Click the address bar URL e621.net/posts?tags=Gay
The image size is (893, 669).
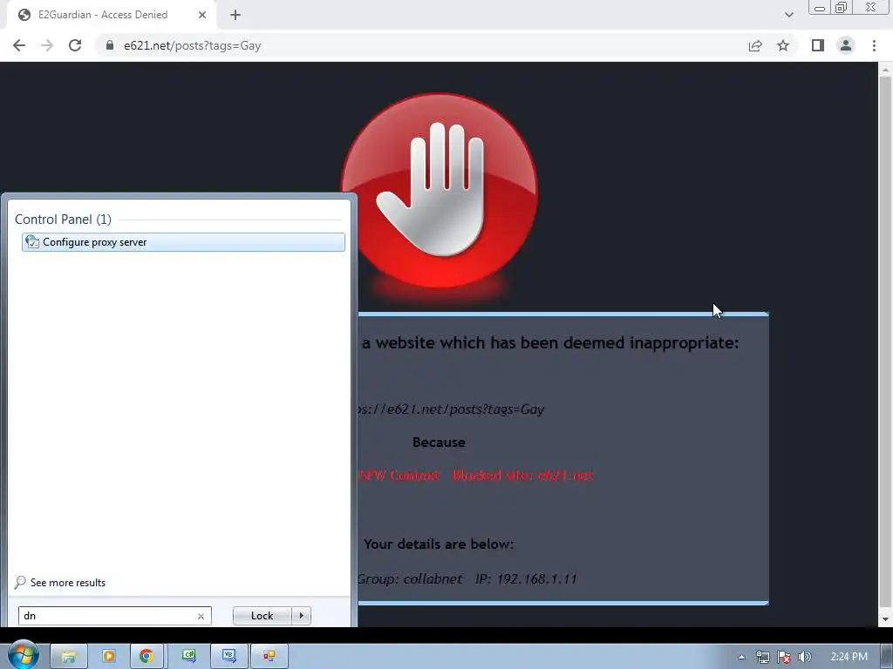tap(193, 45)
